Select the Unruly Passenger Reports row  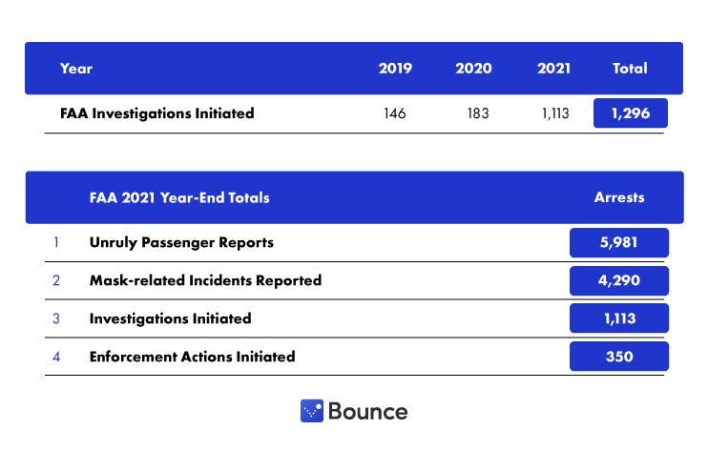click(x=181, y=242)
